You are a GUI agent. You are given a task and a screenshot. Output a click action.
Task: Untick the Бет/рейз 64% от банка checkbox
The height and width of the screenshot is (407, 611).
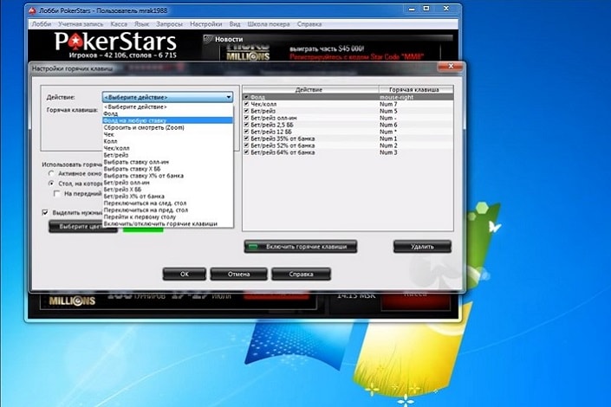tap(246, 152)
